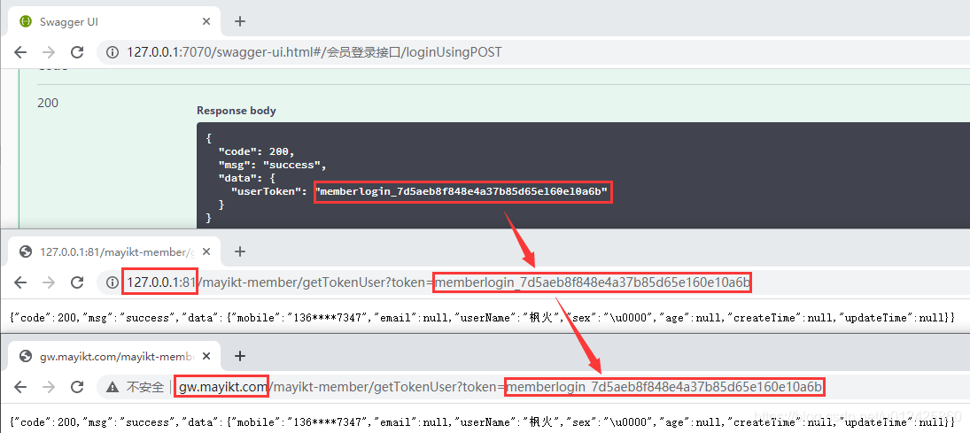Go back in the Swagger UI window

pyautogui.click(x=20, y=52)
